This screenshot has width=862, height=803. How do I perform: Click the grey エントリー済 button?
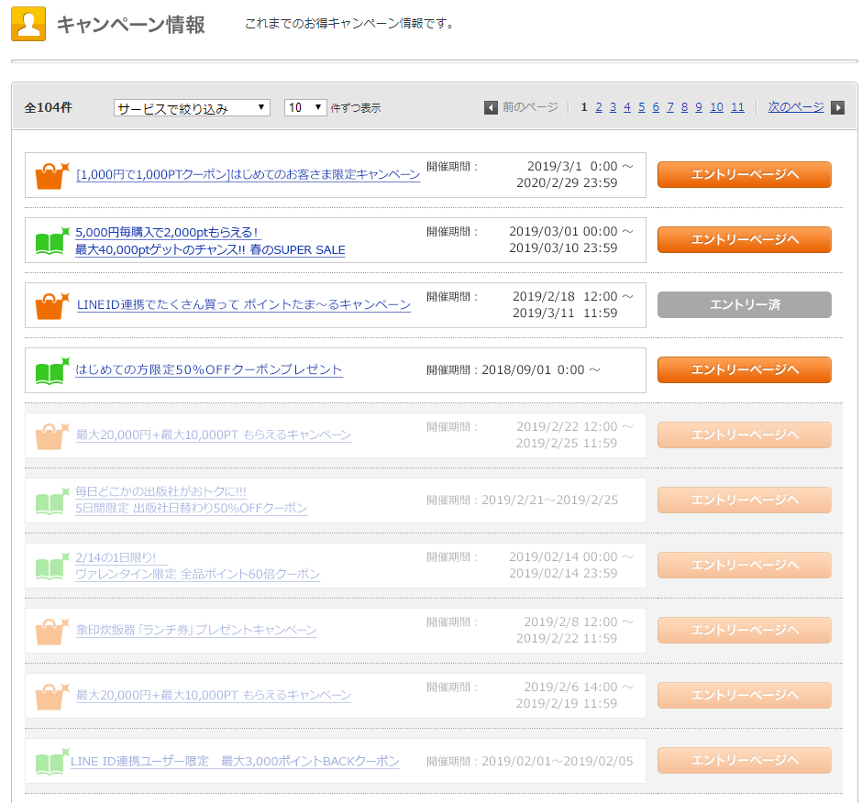744,305
